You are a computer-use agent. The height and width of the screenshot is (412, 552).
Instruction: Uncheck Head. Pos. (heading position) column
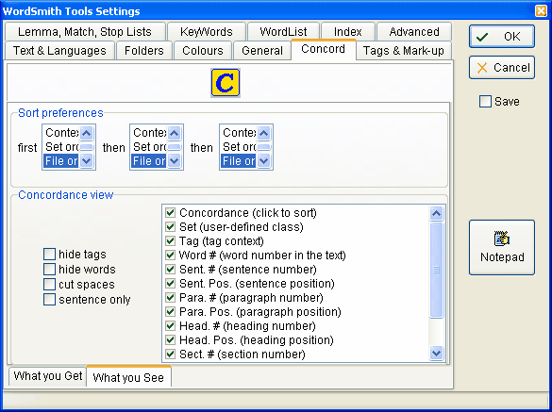point(171,339)
